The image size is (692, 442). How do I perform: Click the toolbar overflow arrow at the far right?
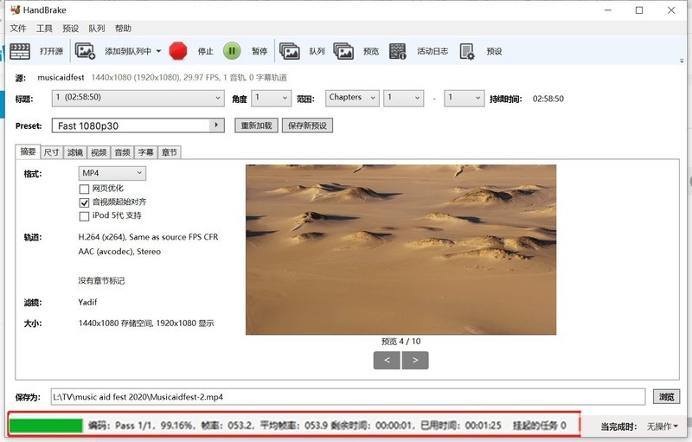682,61
